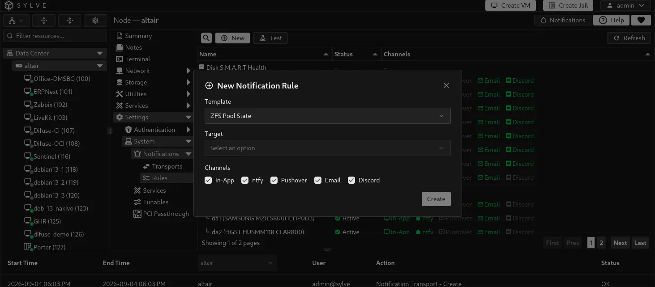
Task: Uncheck the Pushover channel checkbox
Action: (x=274, y=180)
